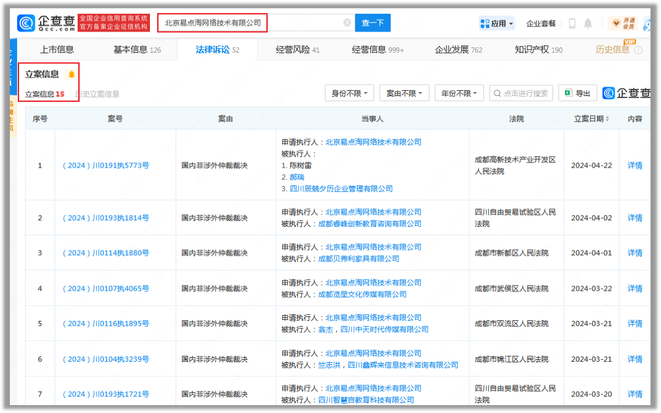661x413 pixels.
Task: Click the 查一下 search button
Action: (x=373, y=23)
